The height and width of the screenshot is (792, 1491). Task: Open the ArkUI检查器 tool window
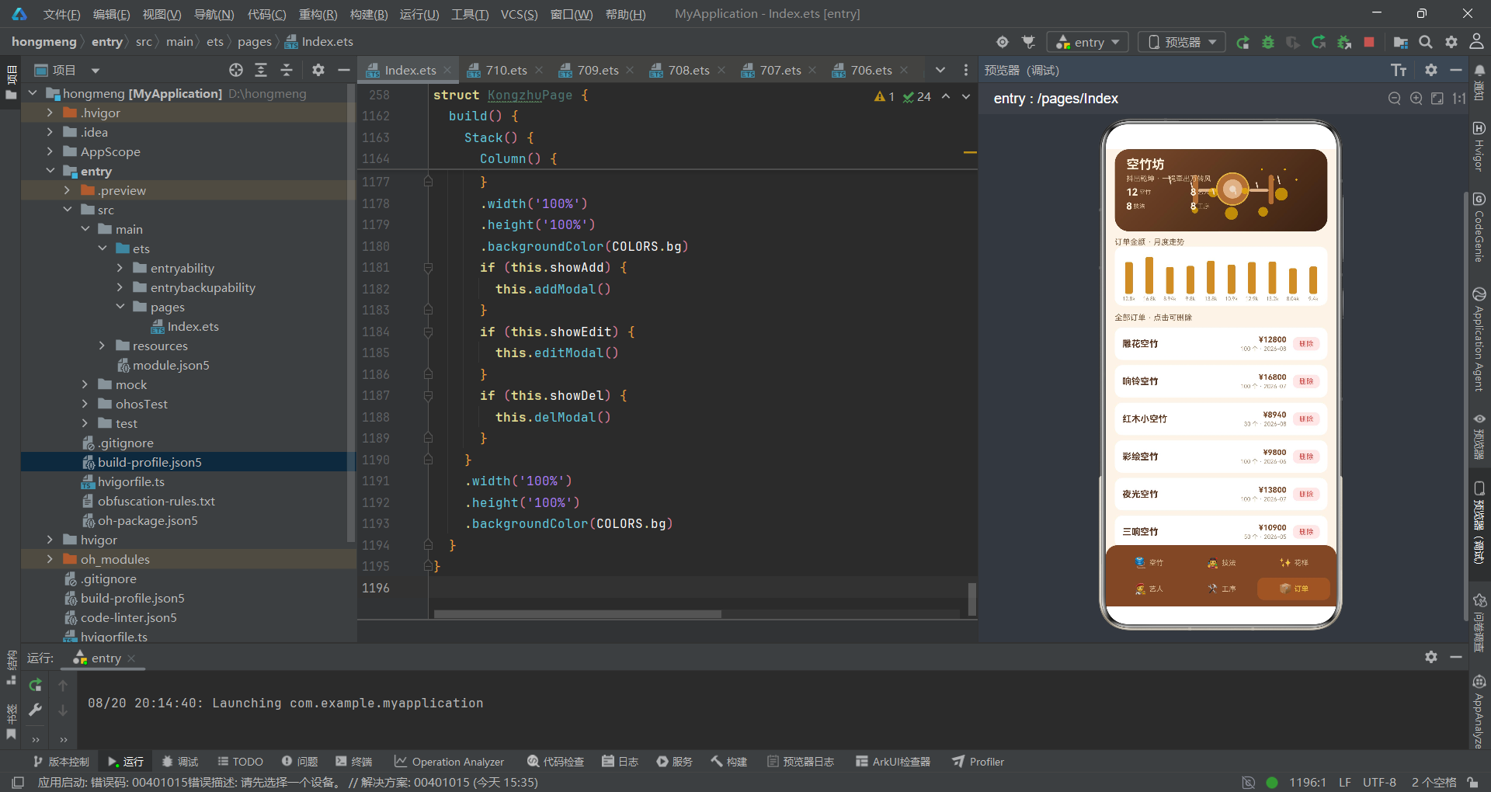click(893, 762)
